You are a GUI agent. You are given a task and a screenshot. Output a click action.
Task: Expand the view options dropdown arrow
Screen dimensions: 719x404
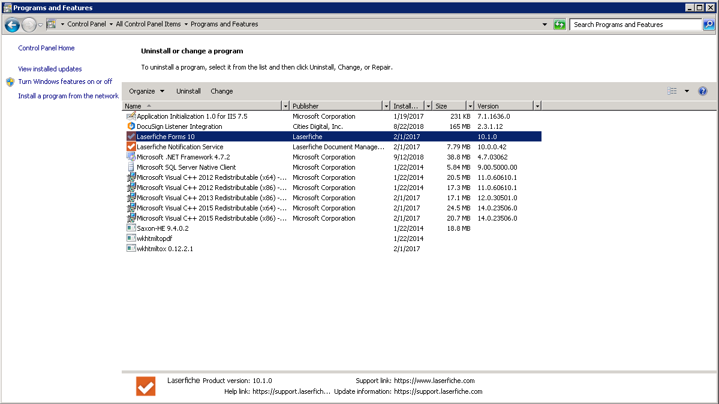pyautogui.click(x=687, y=91)
